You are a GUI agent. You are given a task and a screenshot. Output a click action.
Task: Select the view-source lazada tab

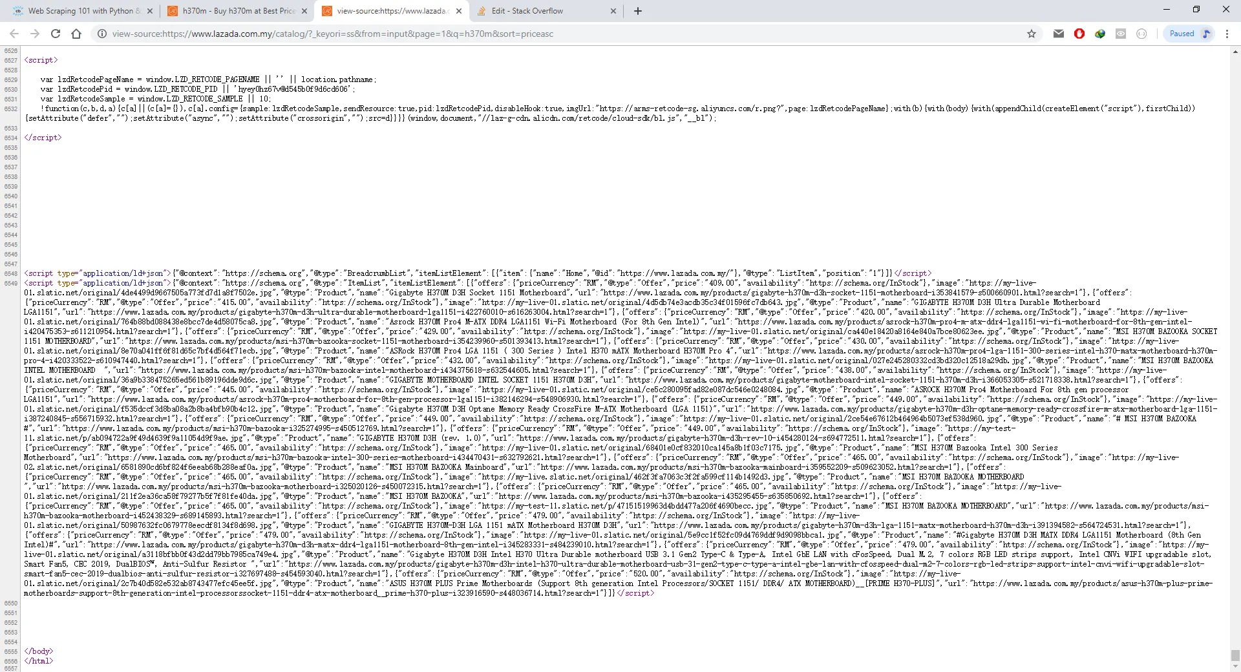click(x=391, y=11)
